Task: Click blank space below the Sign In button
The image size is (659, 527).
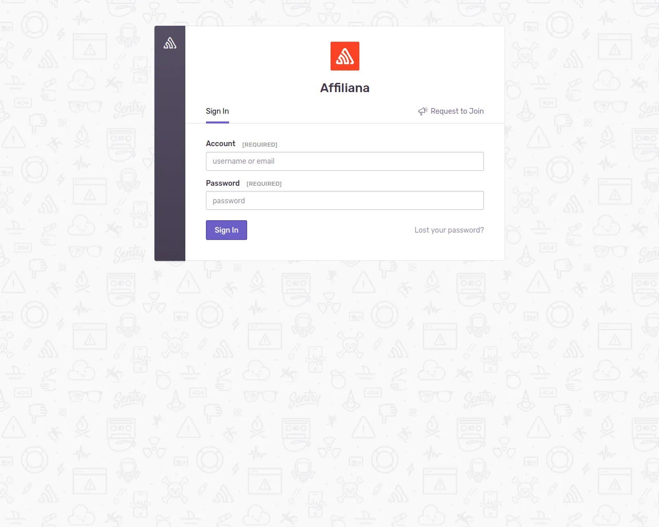Action: click(x=345, y=250)
